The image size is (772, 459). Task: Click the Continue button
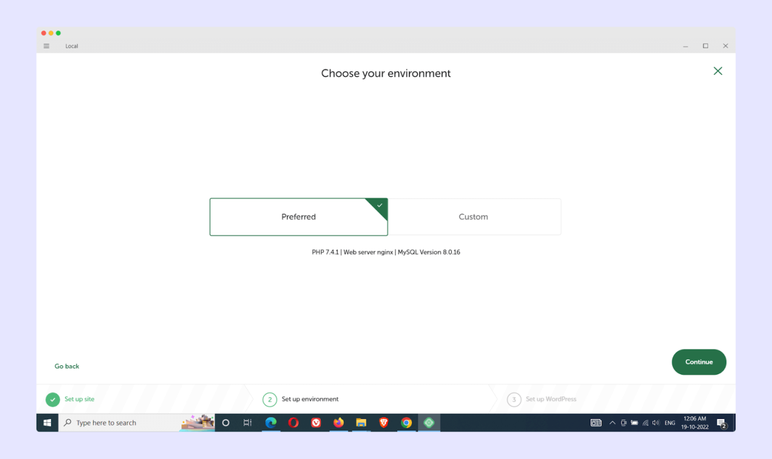[x=699, y=362]
